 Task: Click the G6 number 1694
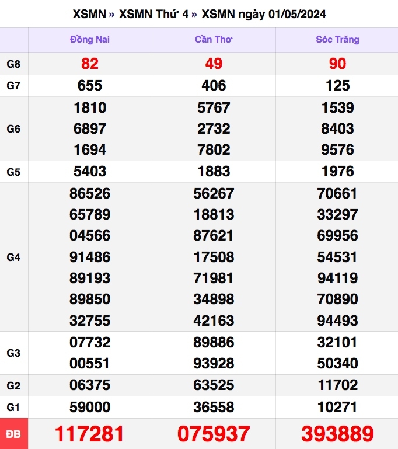point(90,149)
